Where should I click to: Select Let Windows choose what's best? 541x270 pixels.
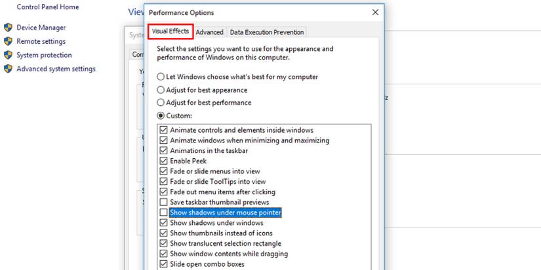click(x=161, y=77)
